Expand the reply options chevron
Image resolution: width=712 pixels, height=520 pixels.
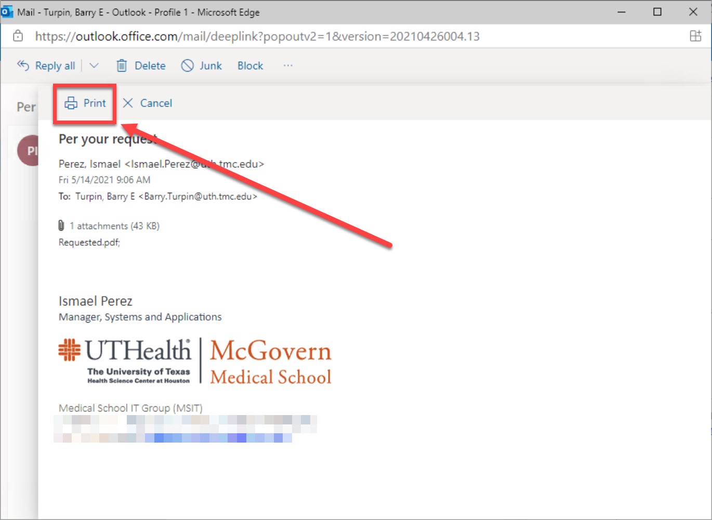(x=94, y=65)
